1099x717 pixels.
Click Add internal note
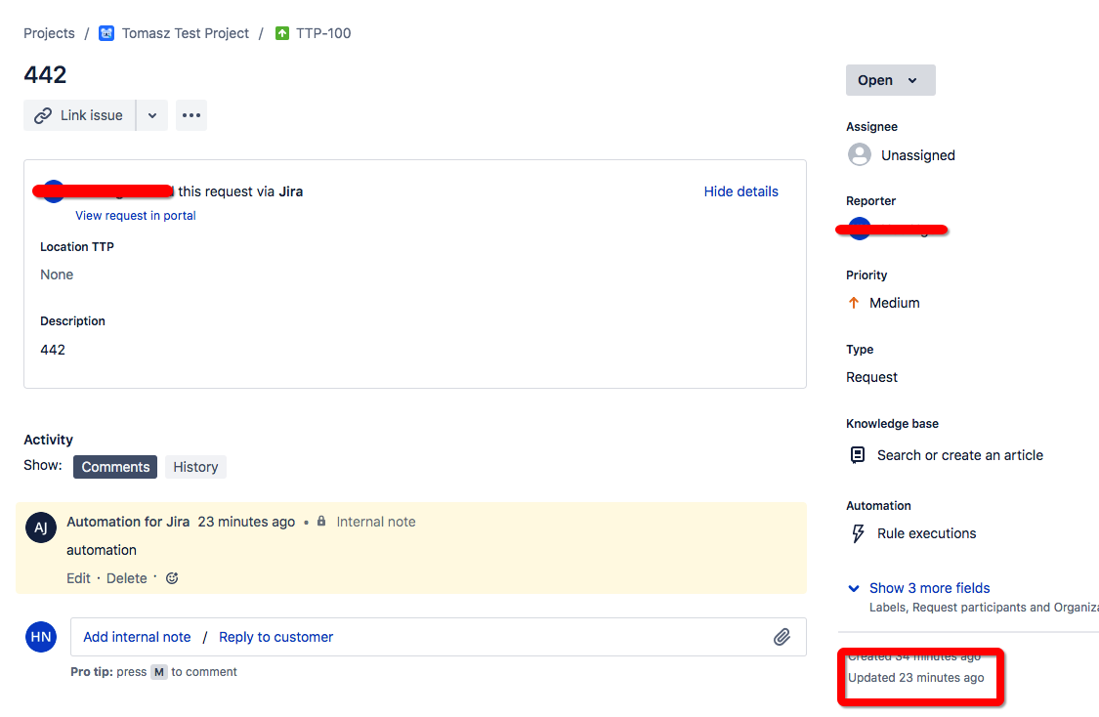[x=137, y=636]
